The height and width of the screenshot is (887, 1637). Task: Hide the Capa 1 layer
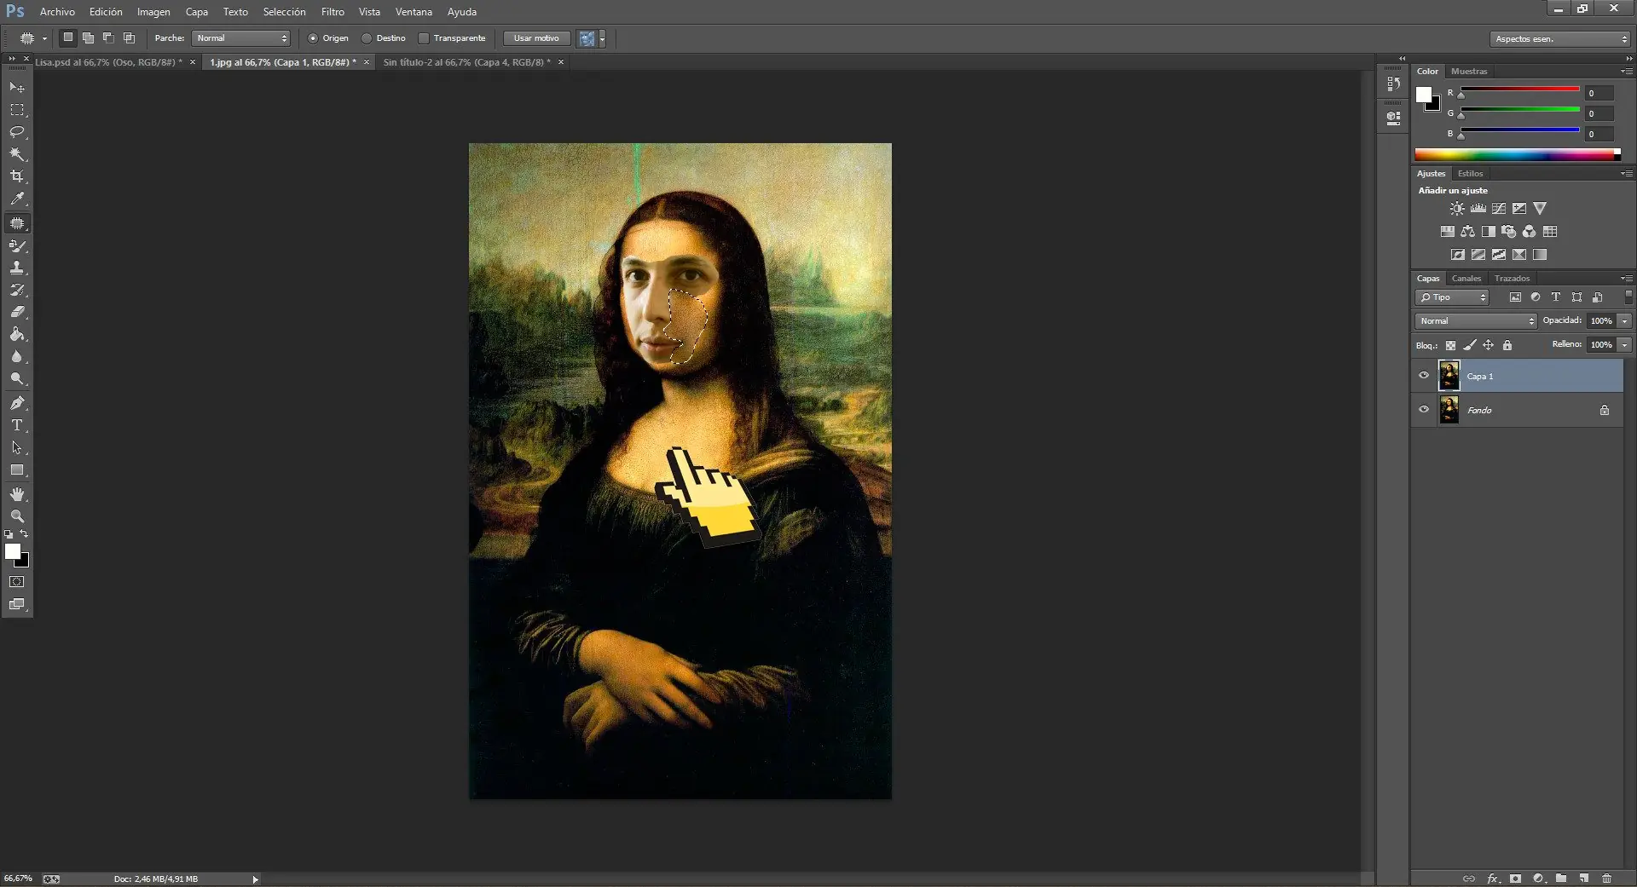pyautogui.click(x=1423, y=376)
